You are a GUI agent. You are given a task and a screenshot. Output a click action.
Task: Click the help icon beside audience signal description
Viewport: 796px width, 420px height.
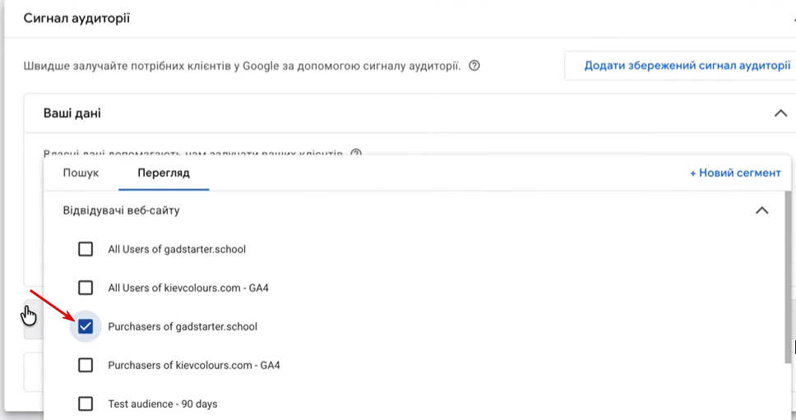coord(474,66)
